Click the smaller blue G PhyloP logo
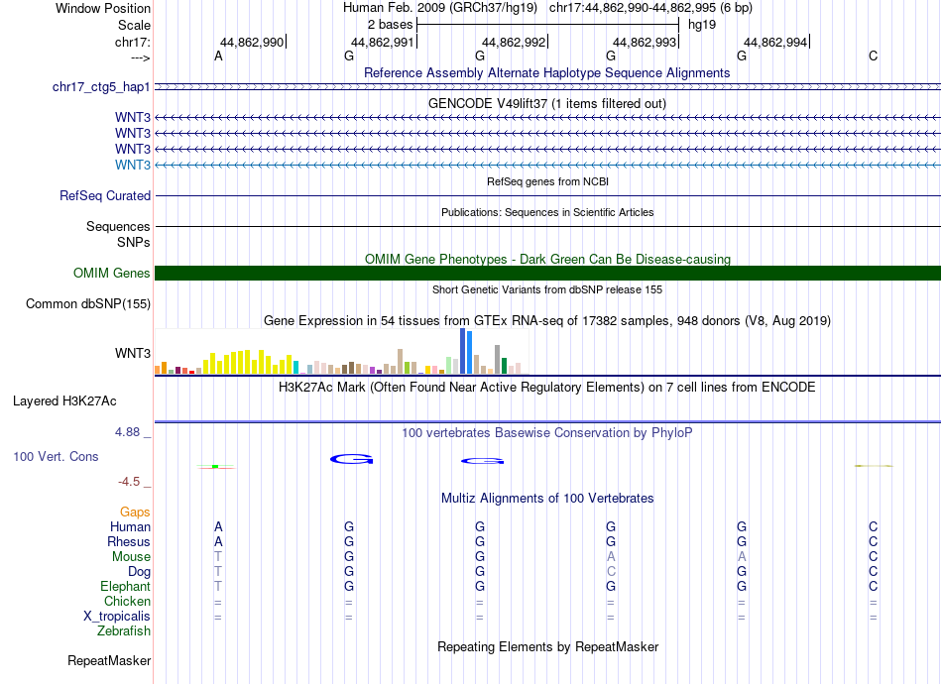The image size is (942, 684). tap(483, 461)
